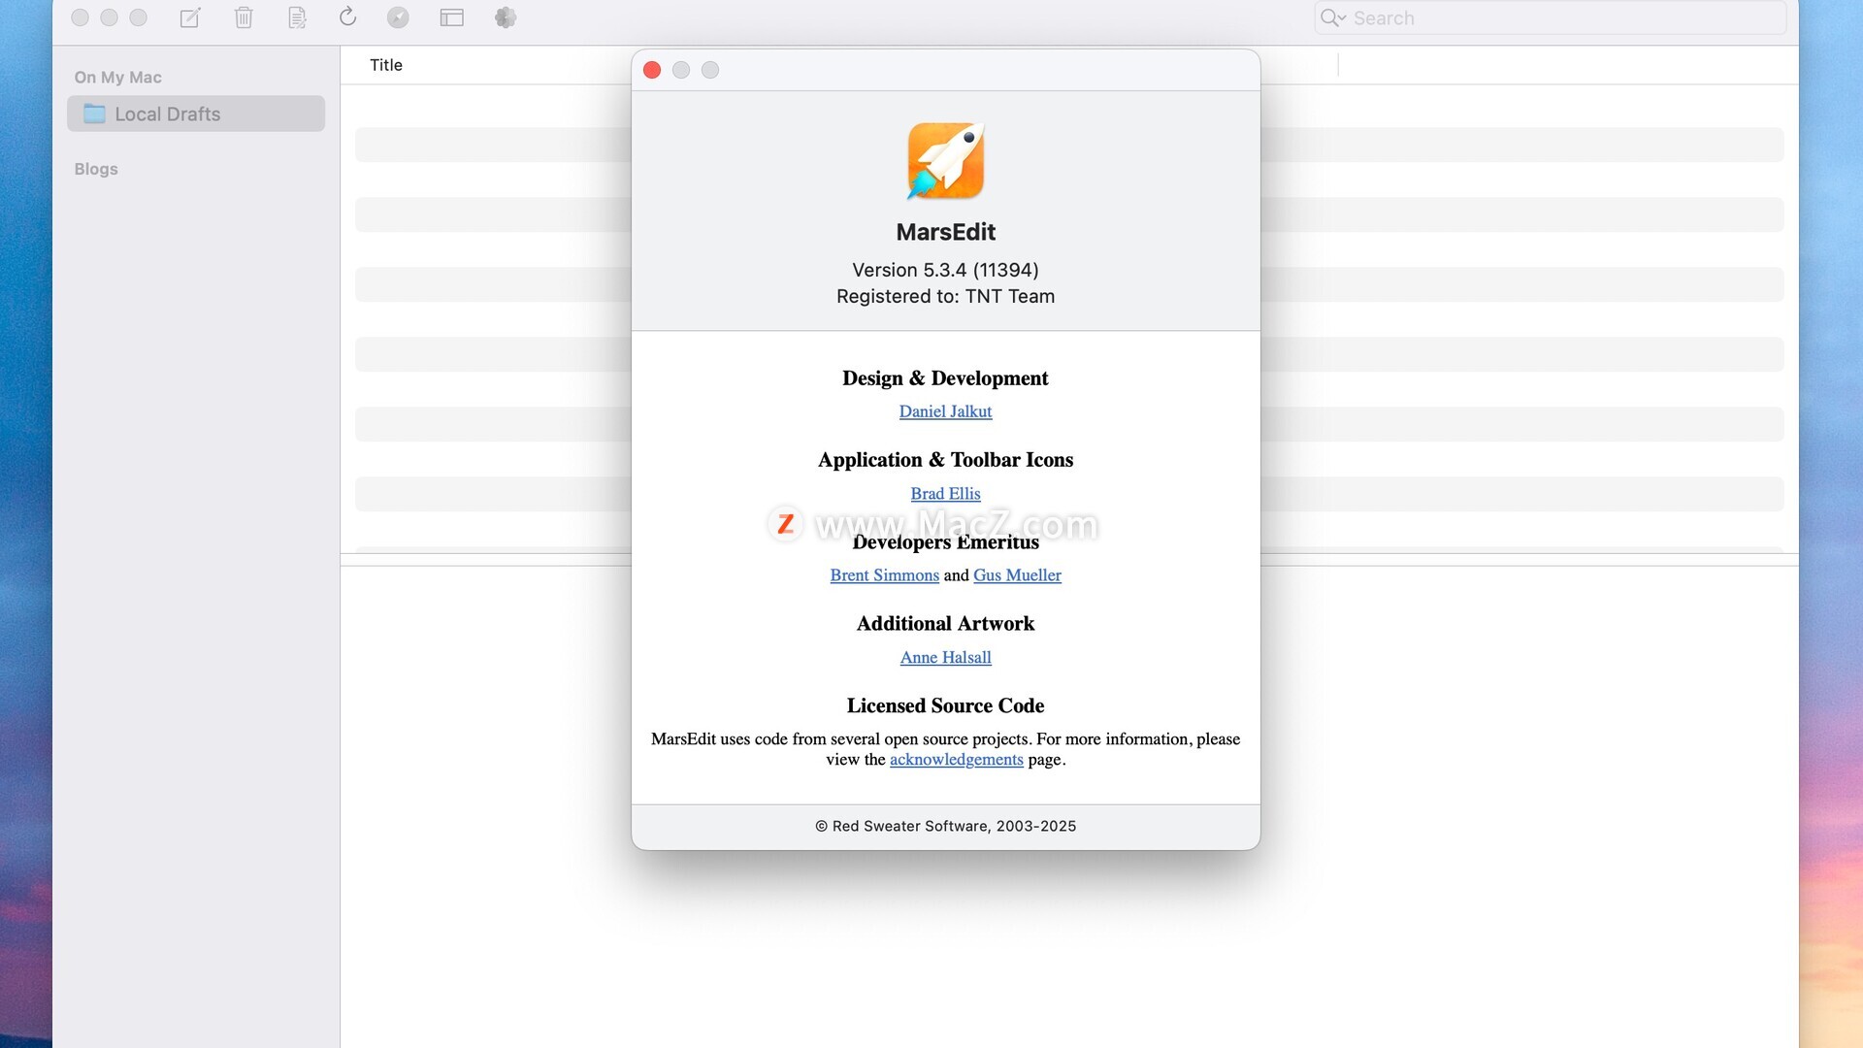
Task: Open the flower-shaped media icon in toolbar
Action: (506, 17)
